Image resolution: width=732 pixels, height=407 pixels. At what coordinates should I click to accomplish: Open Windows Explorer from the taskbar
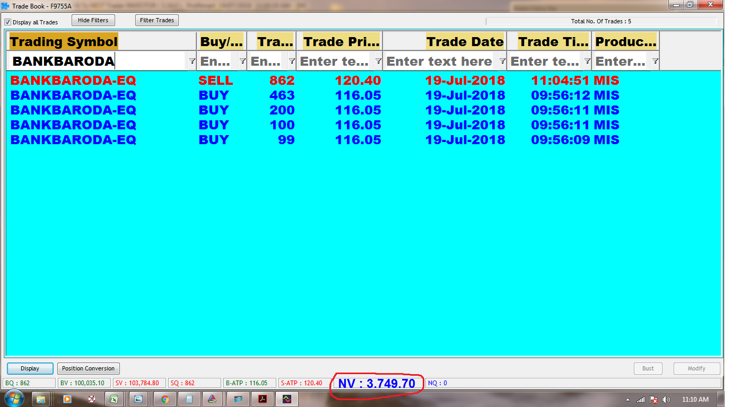(41, 399)
